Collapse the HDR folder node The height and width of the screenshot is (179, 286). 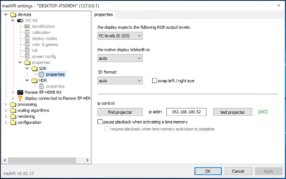point(27,80)
